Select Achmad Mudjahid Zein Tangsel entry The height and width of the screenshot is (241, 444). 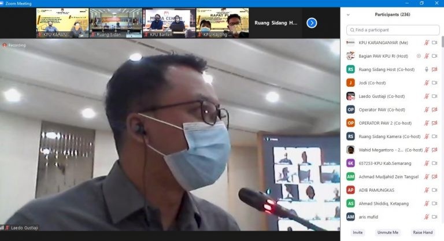(387, 176)
